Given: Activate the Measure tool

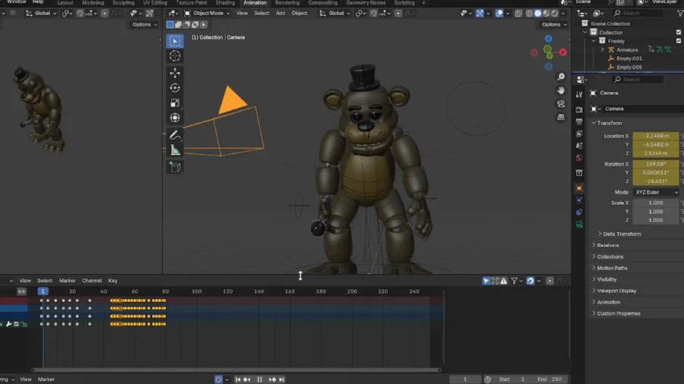Looking at the screenshot, I should [x=175, y=150].
